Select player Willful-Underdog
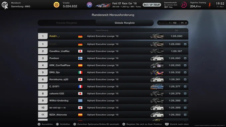The image size is (226, 127). click(59, 100)
